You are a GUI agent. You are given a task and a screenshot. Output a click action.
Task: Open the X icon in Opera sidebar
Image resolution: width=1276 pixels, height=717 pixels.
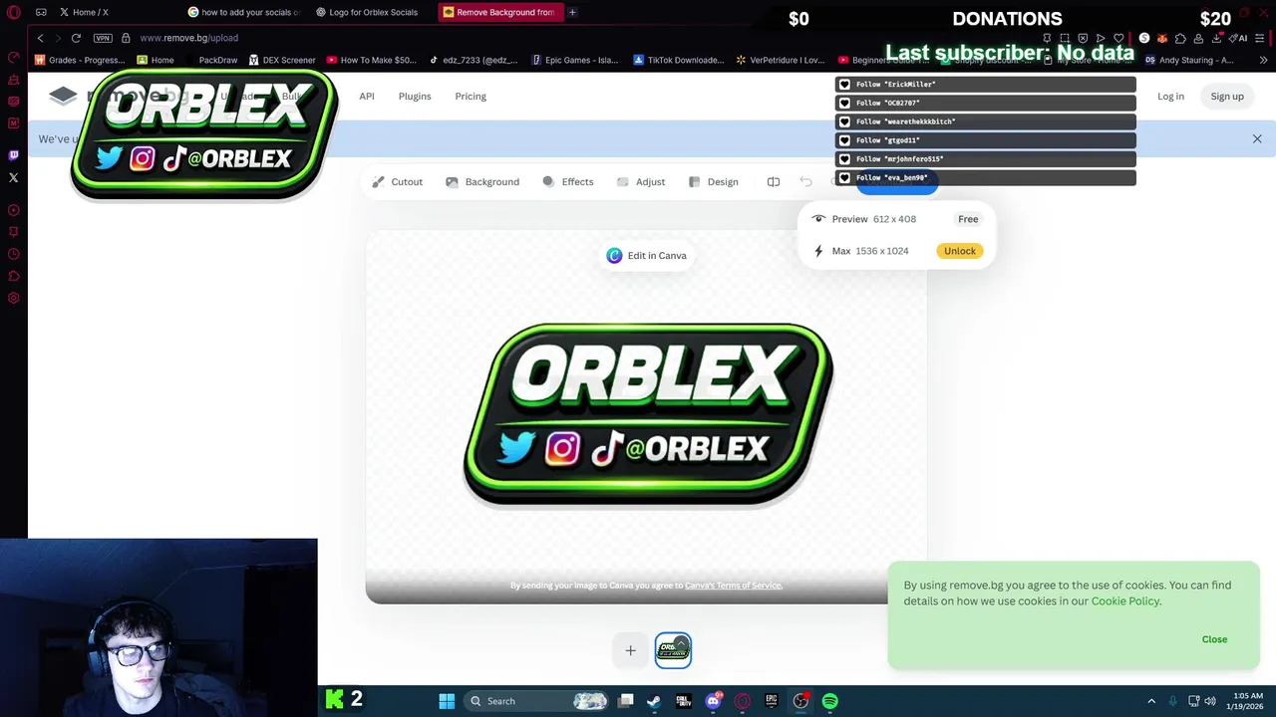click(14, 178)
